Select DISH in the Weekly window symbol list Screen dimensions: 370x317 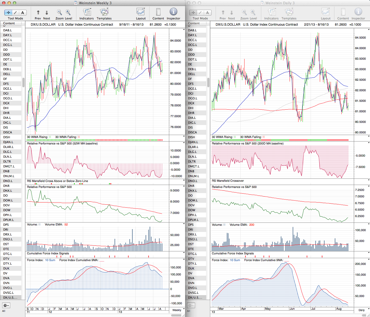[x=7, y=137]
